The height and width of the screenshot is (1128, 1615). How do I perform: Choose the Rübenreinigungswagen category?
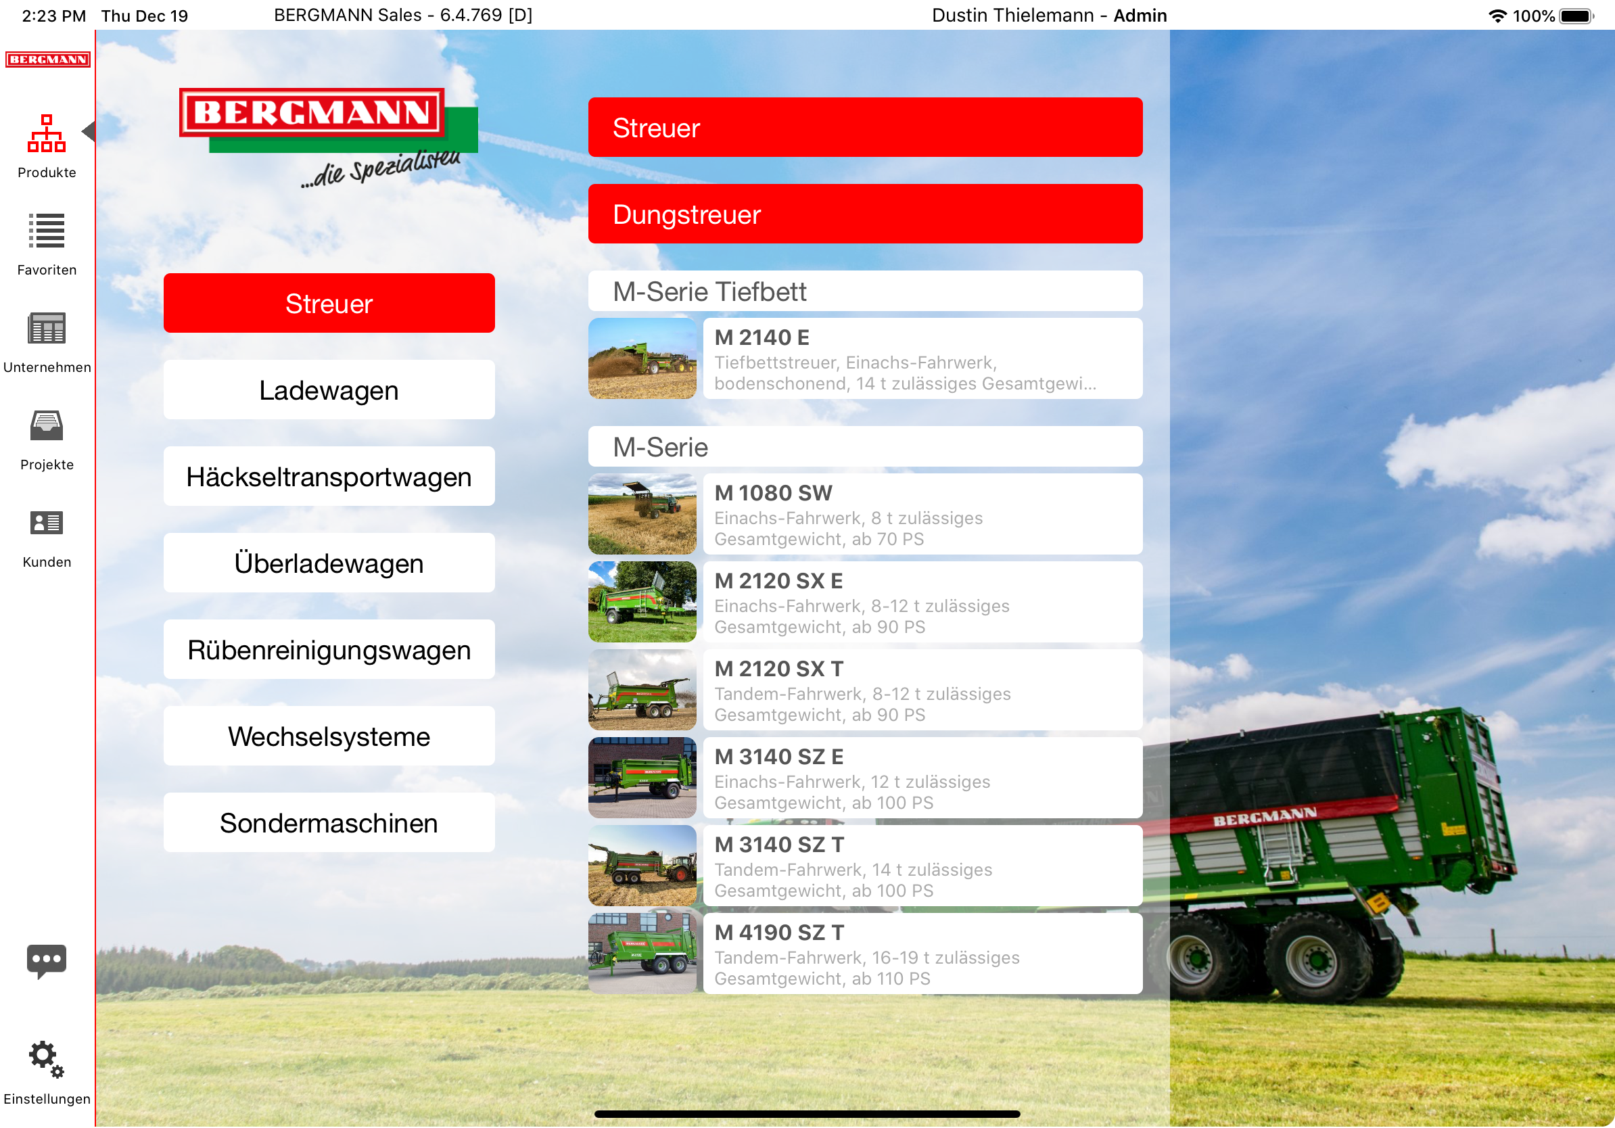tap(329, 650)
